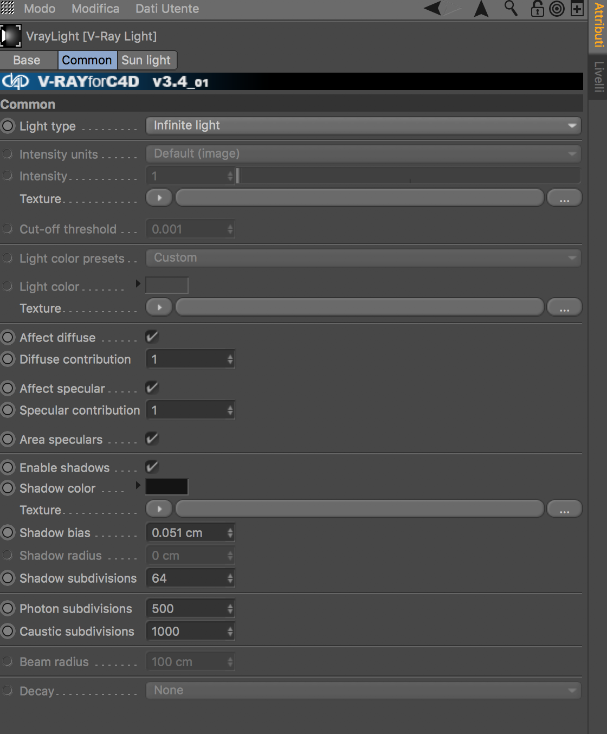Toggle the lock element icon

point(537,9)
